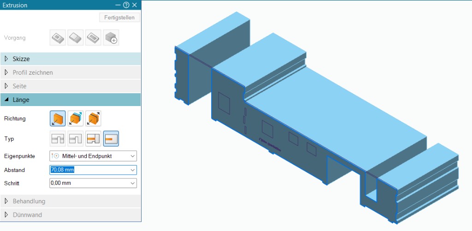Choose the second Typ extent option

coord(75,139)
